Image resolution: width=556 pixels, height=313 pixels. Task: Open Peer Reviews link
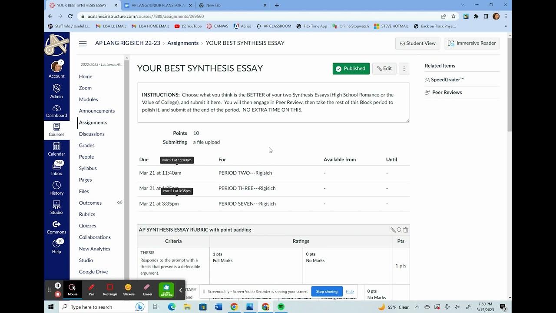[x=447, y=92]
